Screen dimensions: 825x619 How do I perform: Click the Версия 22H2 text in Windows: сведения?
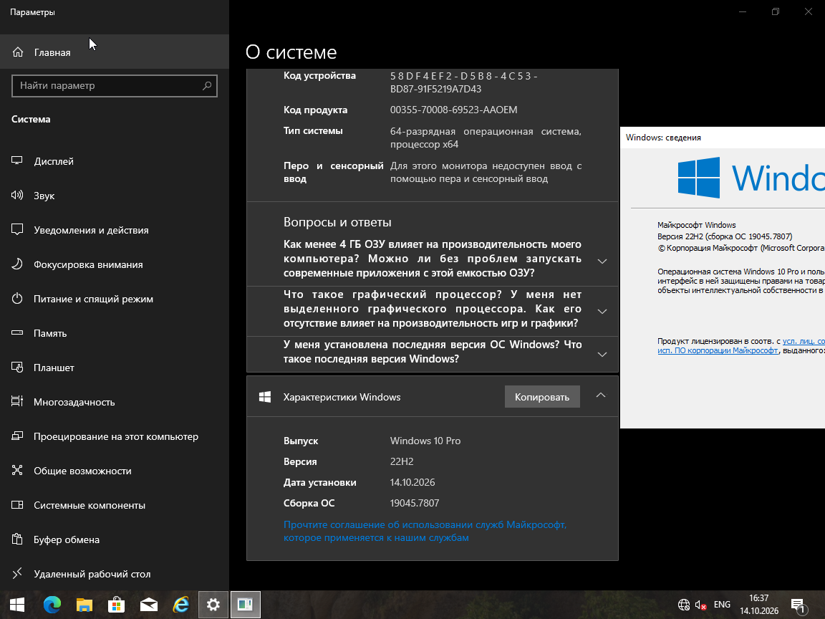725,236
